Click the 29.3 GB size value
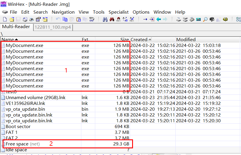 [x=121, y=144]
